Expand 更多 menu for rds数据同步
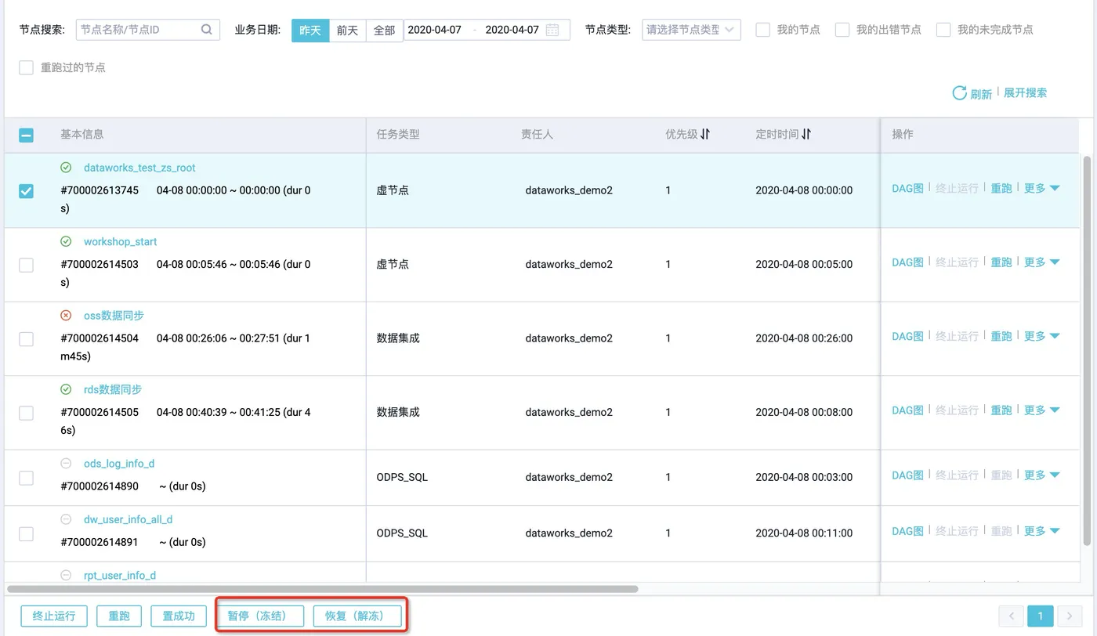The height and width of the screenshot is (636, 1097). pyautogui.click(x=1041, y=410)
